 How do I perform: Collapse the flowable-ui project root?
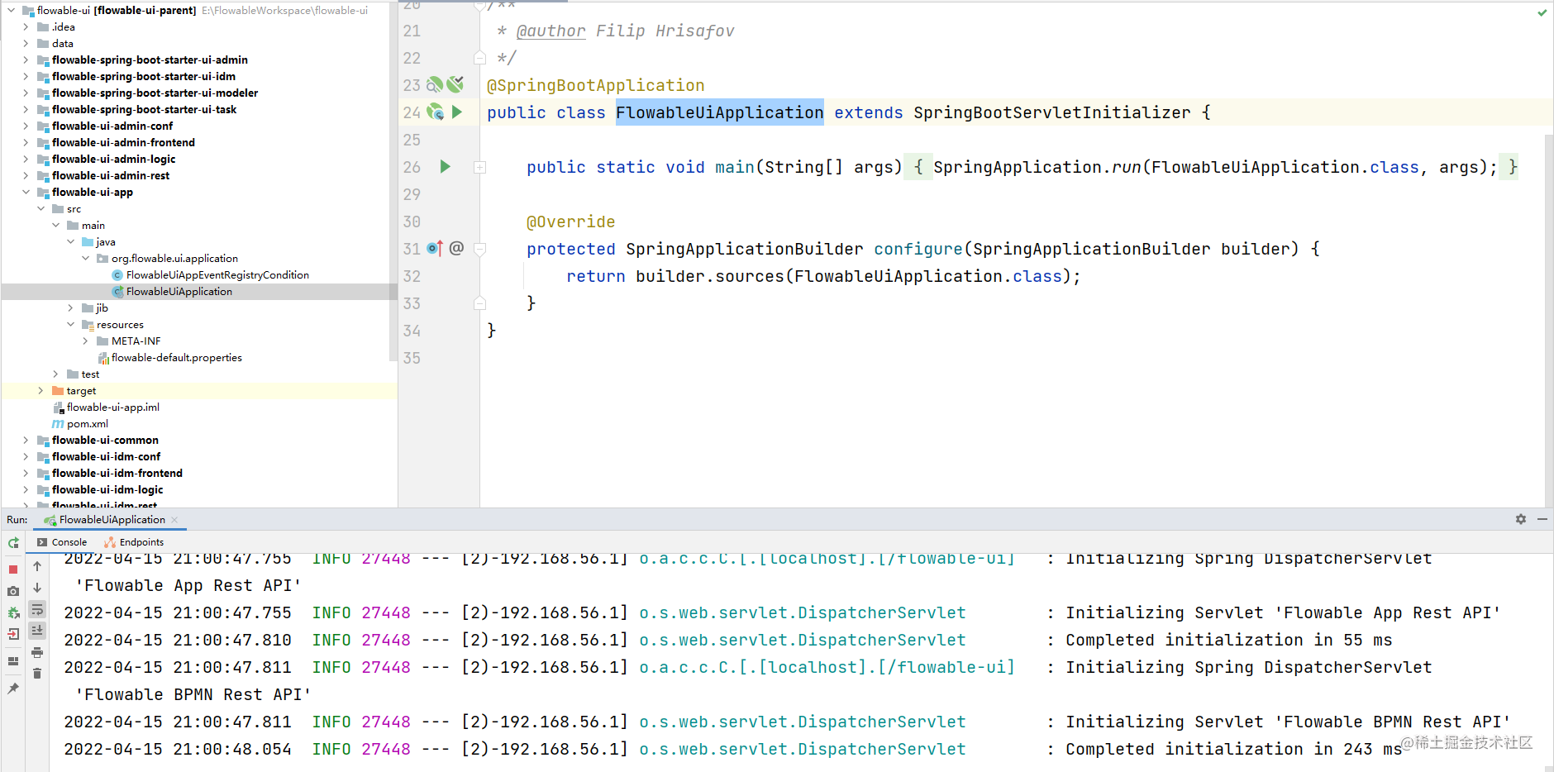(12, 11)
